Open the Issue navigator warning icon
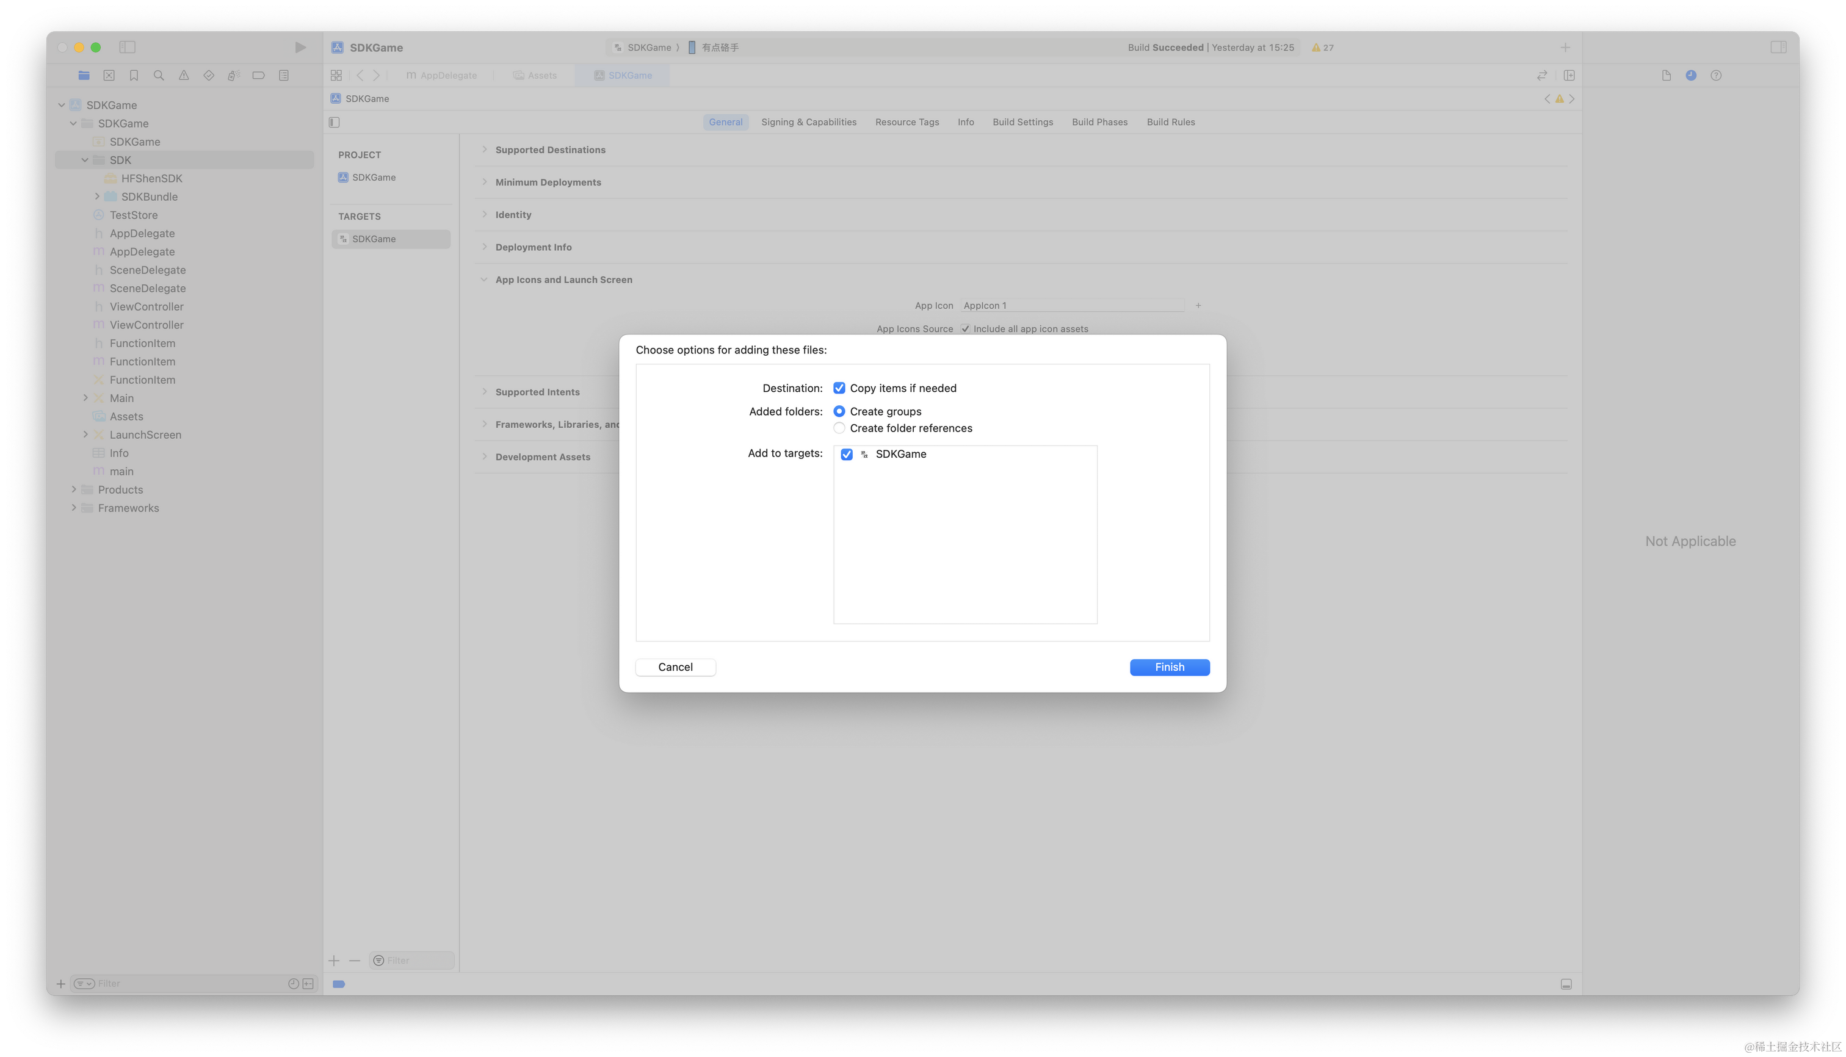 (x=184, y=76)
